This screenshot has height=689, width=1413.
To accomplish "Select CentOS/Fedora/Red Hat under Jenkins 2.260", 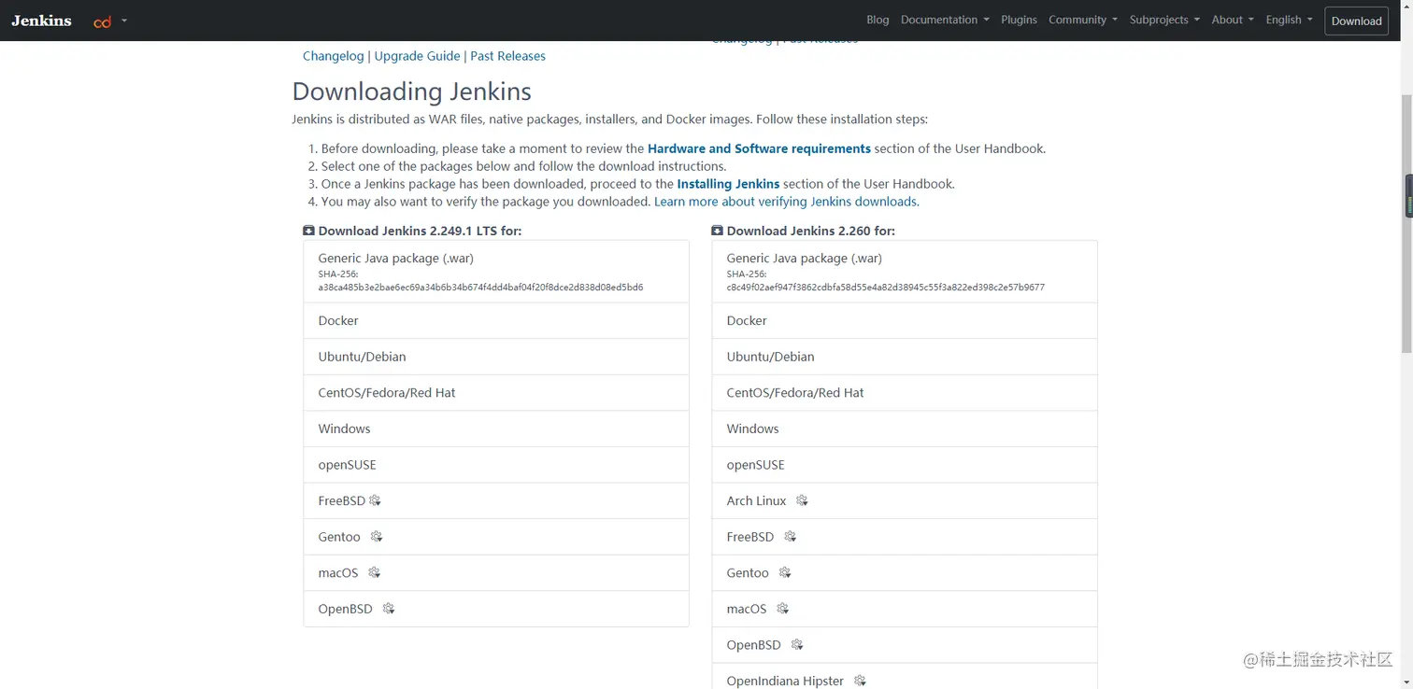I will tap(905, 392).
